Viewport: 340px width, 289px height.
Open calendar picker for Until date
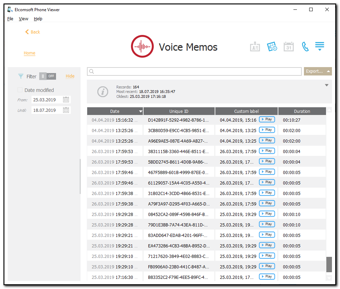(66, 109)
